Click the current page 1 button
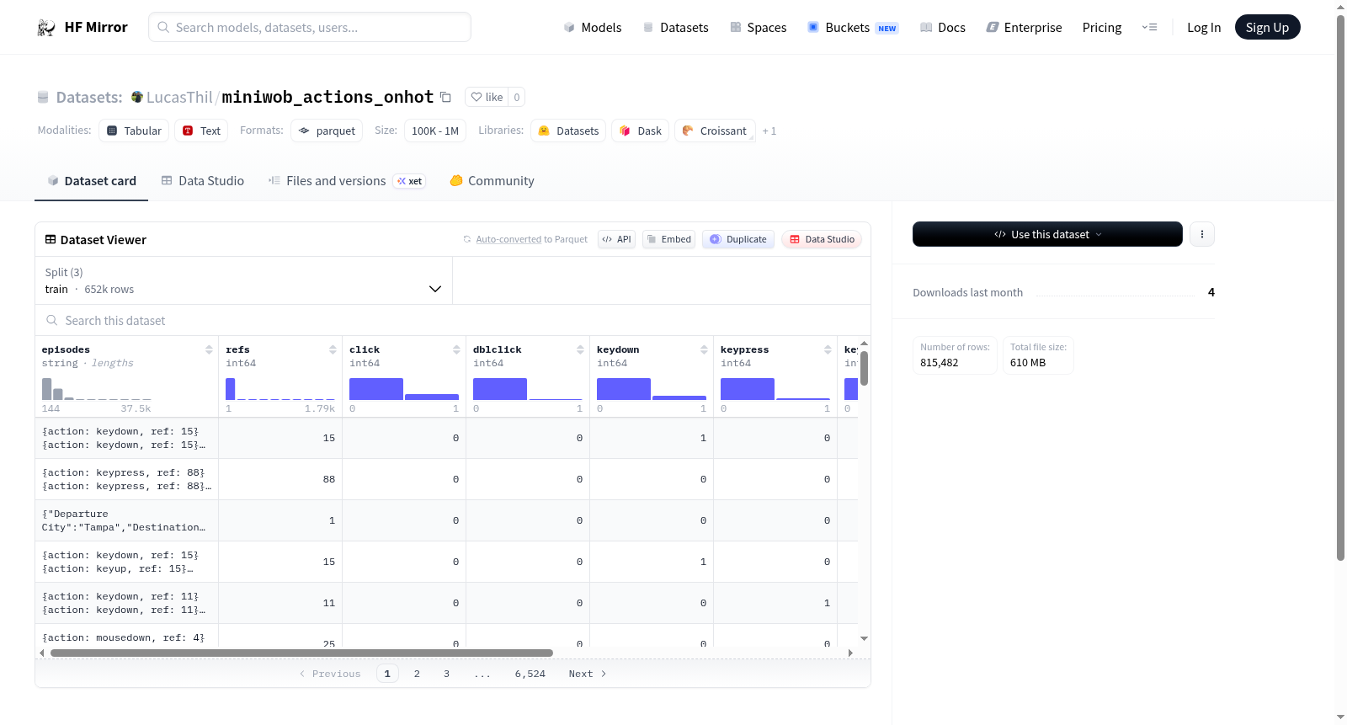Screen dimensions: 1347x725 [x=387, y=674]
